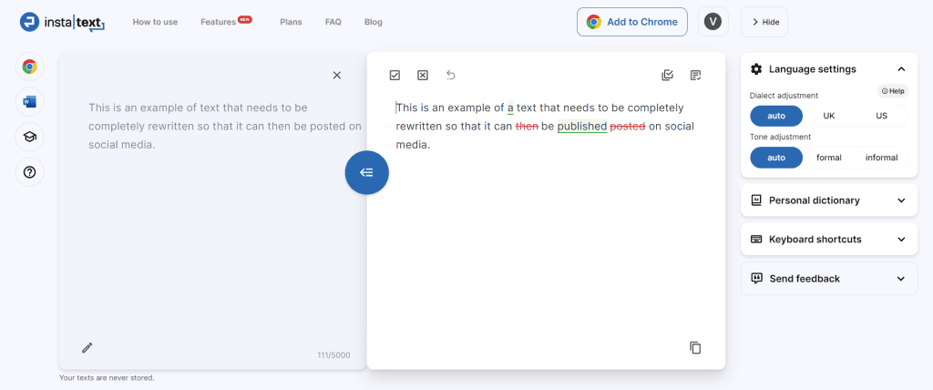Reject the suggestion with the boxed X icon
The width and height of the screenshot is (933, 390).
423,75
